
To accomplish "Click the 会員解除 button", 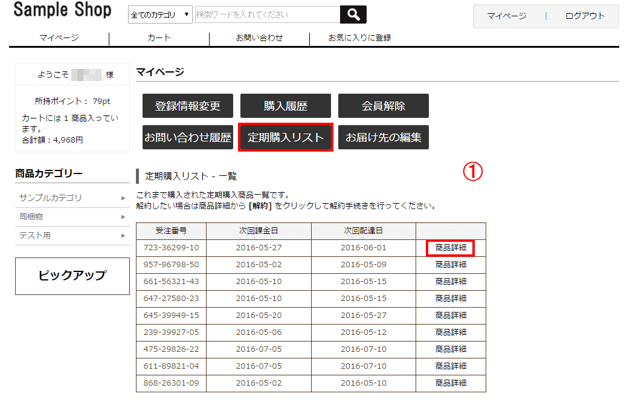I will coord(384,106).
